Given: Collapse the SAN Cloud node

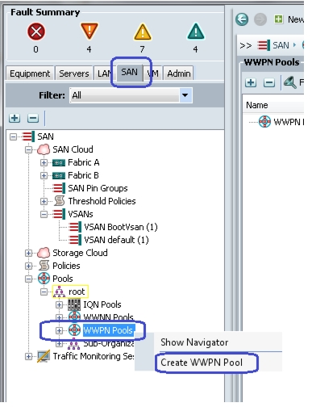Looking at the screenshot, I should (x=28, y=149).
